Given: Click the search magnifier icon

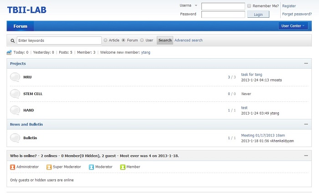Looking at the screenshot, I should pos(13,40).
